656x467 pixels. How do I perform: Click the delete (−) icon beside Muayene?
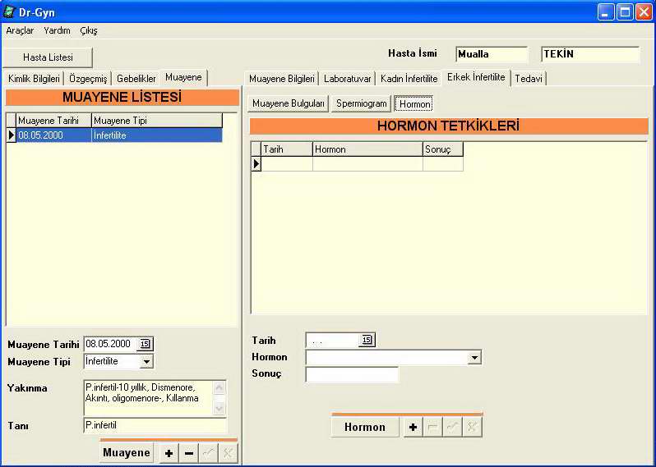click(189, 453)
